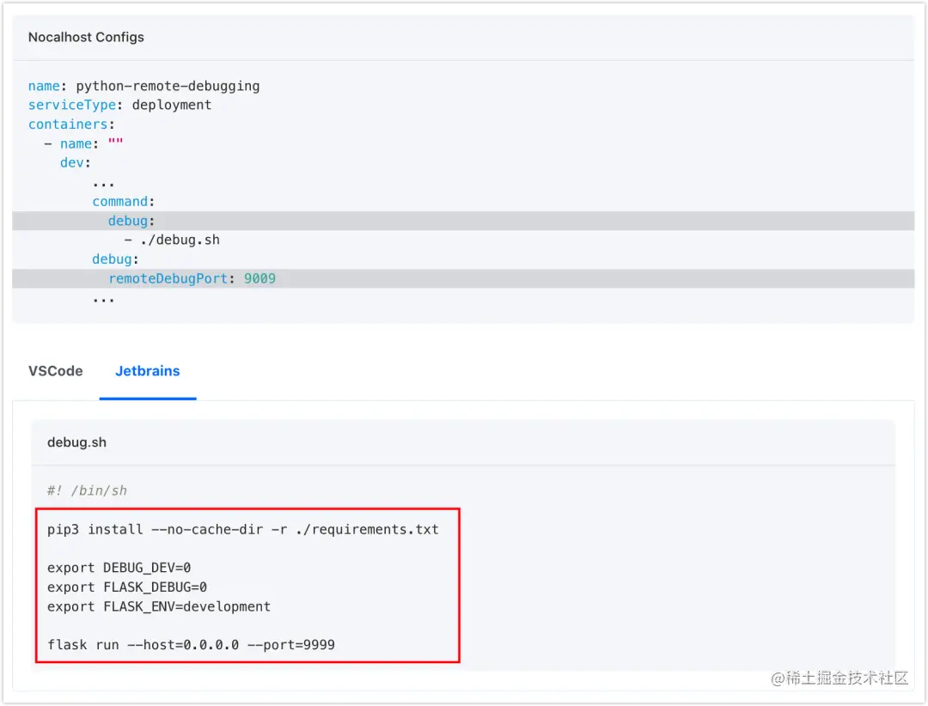Select the Jetbrains tab

[148, 371]
